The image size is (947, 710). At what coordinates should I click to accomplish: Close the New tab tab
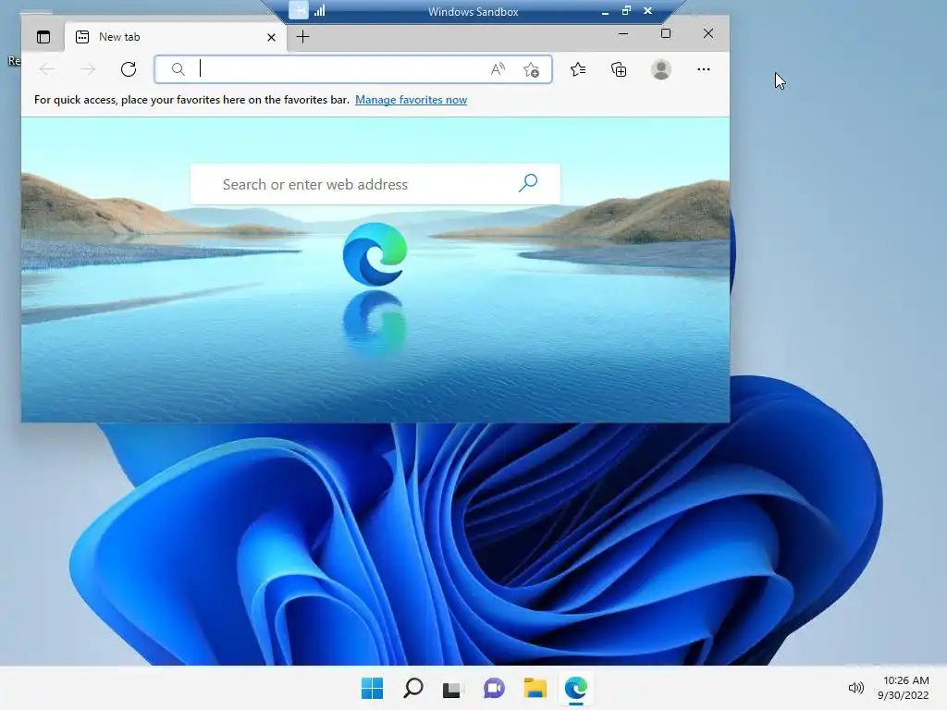[271, 37]
